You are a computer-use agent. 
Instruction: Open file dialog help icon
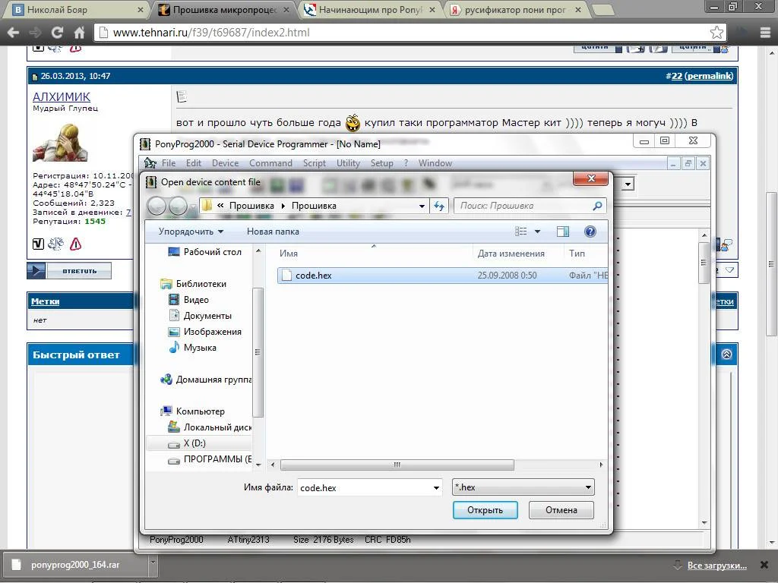click(x=590, y=232)
